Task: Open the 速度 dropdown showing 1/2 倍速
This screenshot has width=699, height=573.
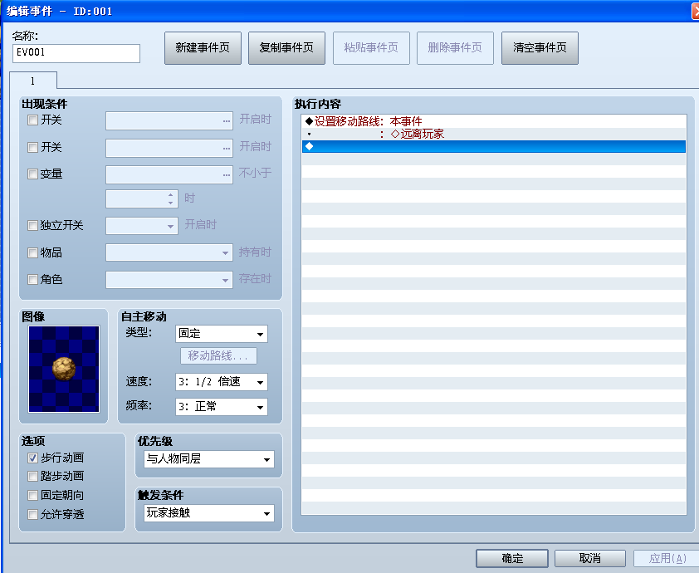Action: coord(222,382)
